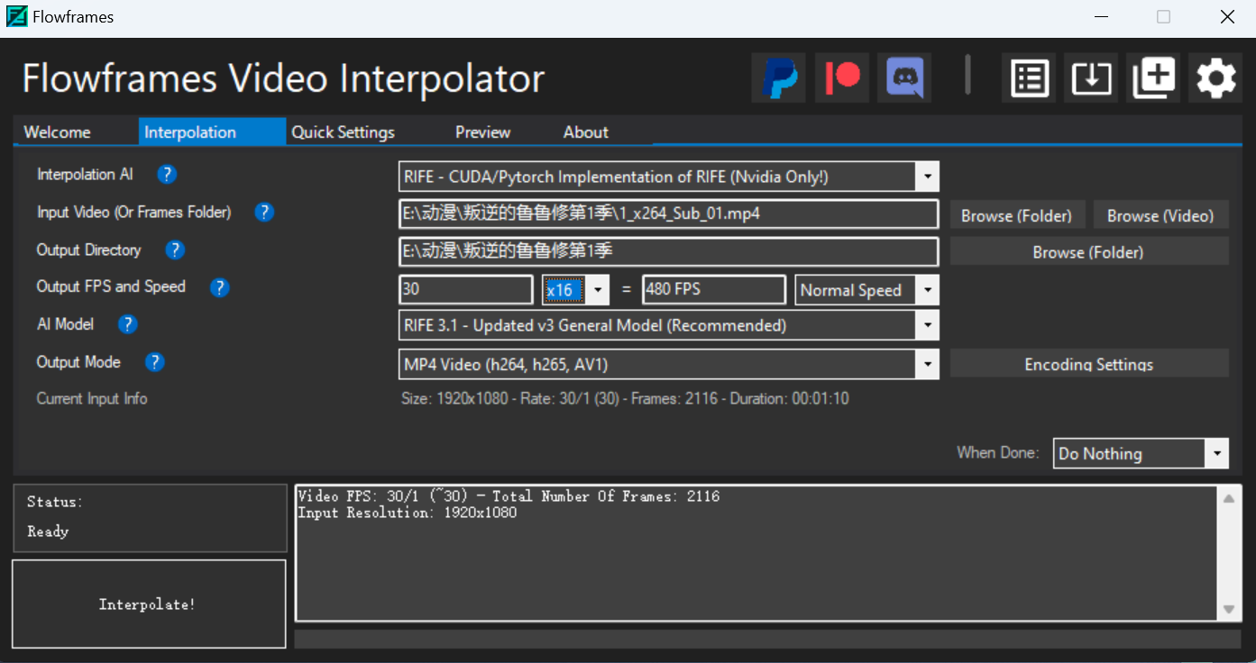
Task: Expand the Output Mode MP4 Video dropdown
Action: click(927, 364)
